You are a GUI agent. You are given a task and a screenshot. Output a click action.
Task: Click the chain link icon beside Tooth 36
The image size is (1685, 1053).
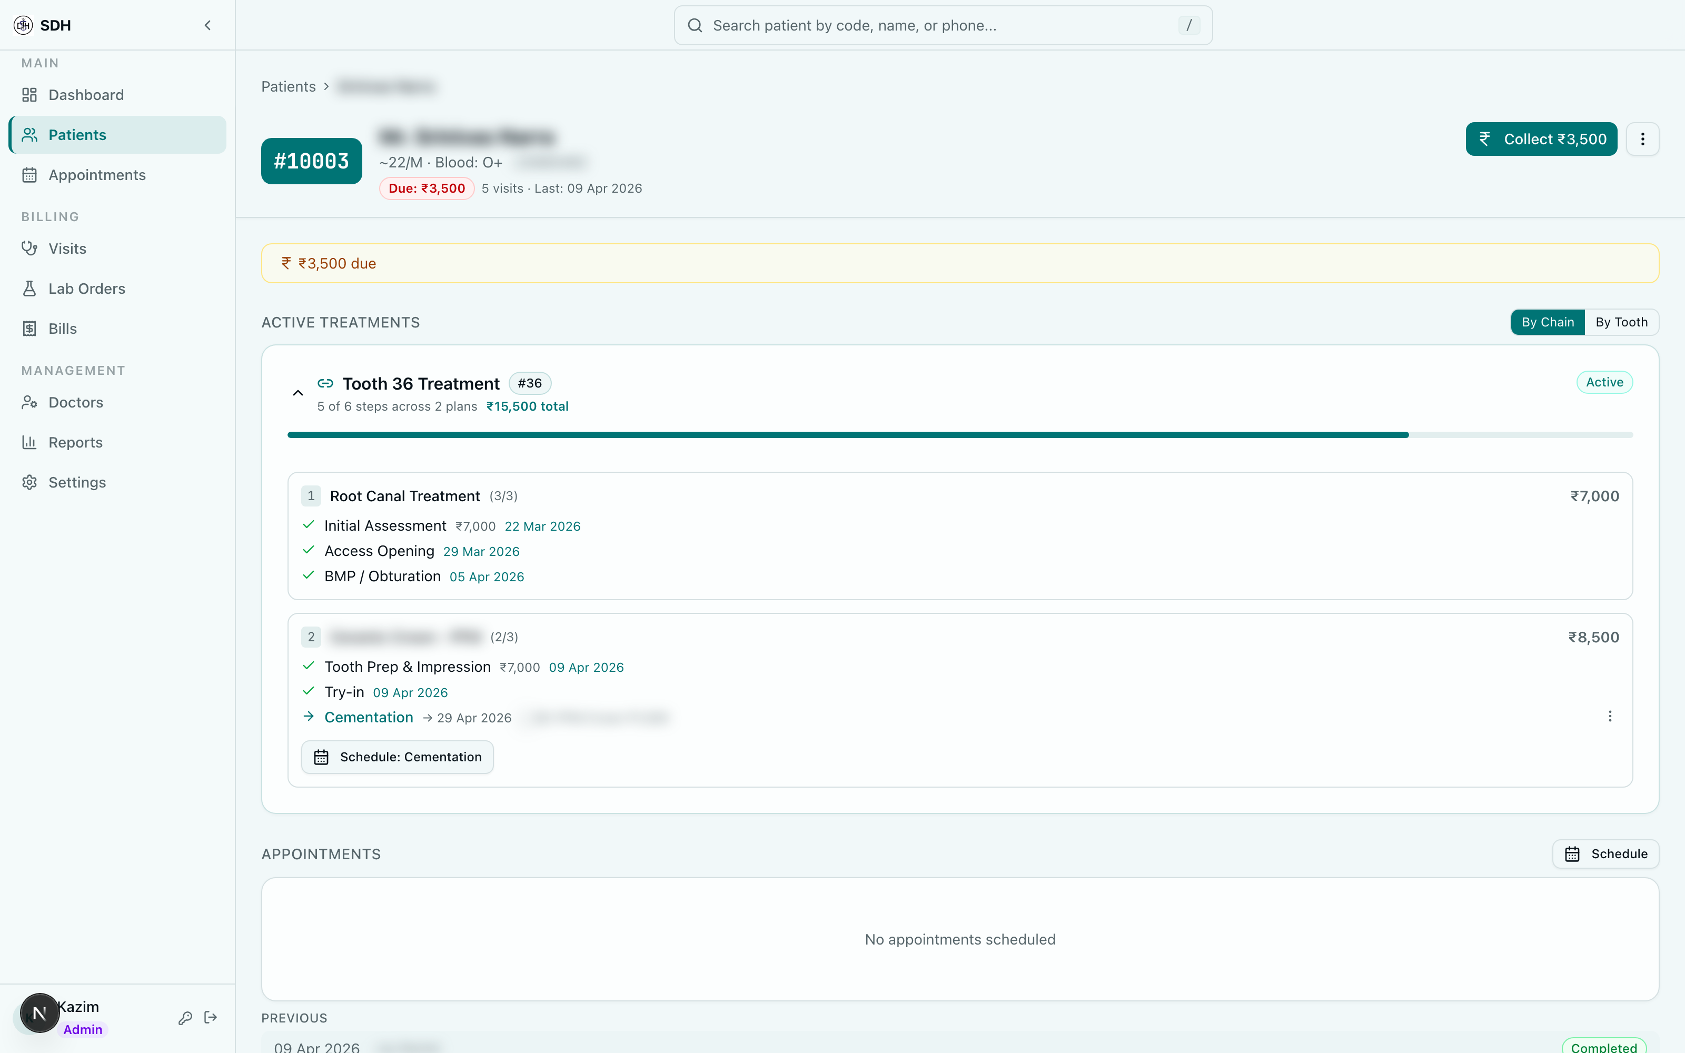(325, 384)
